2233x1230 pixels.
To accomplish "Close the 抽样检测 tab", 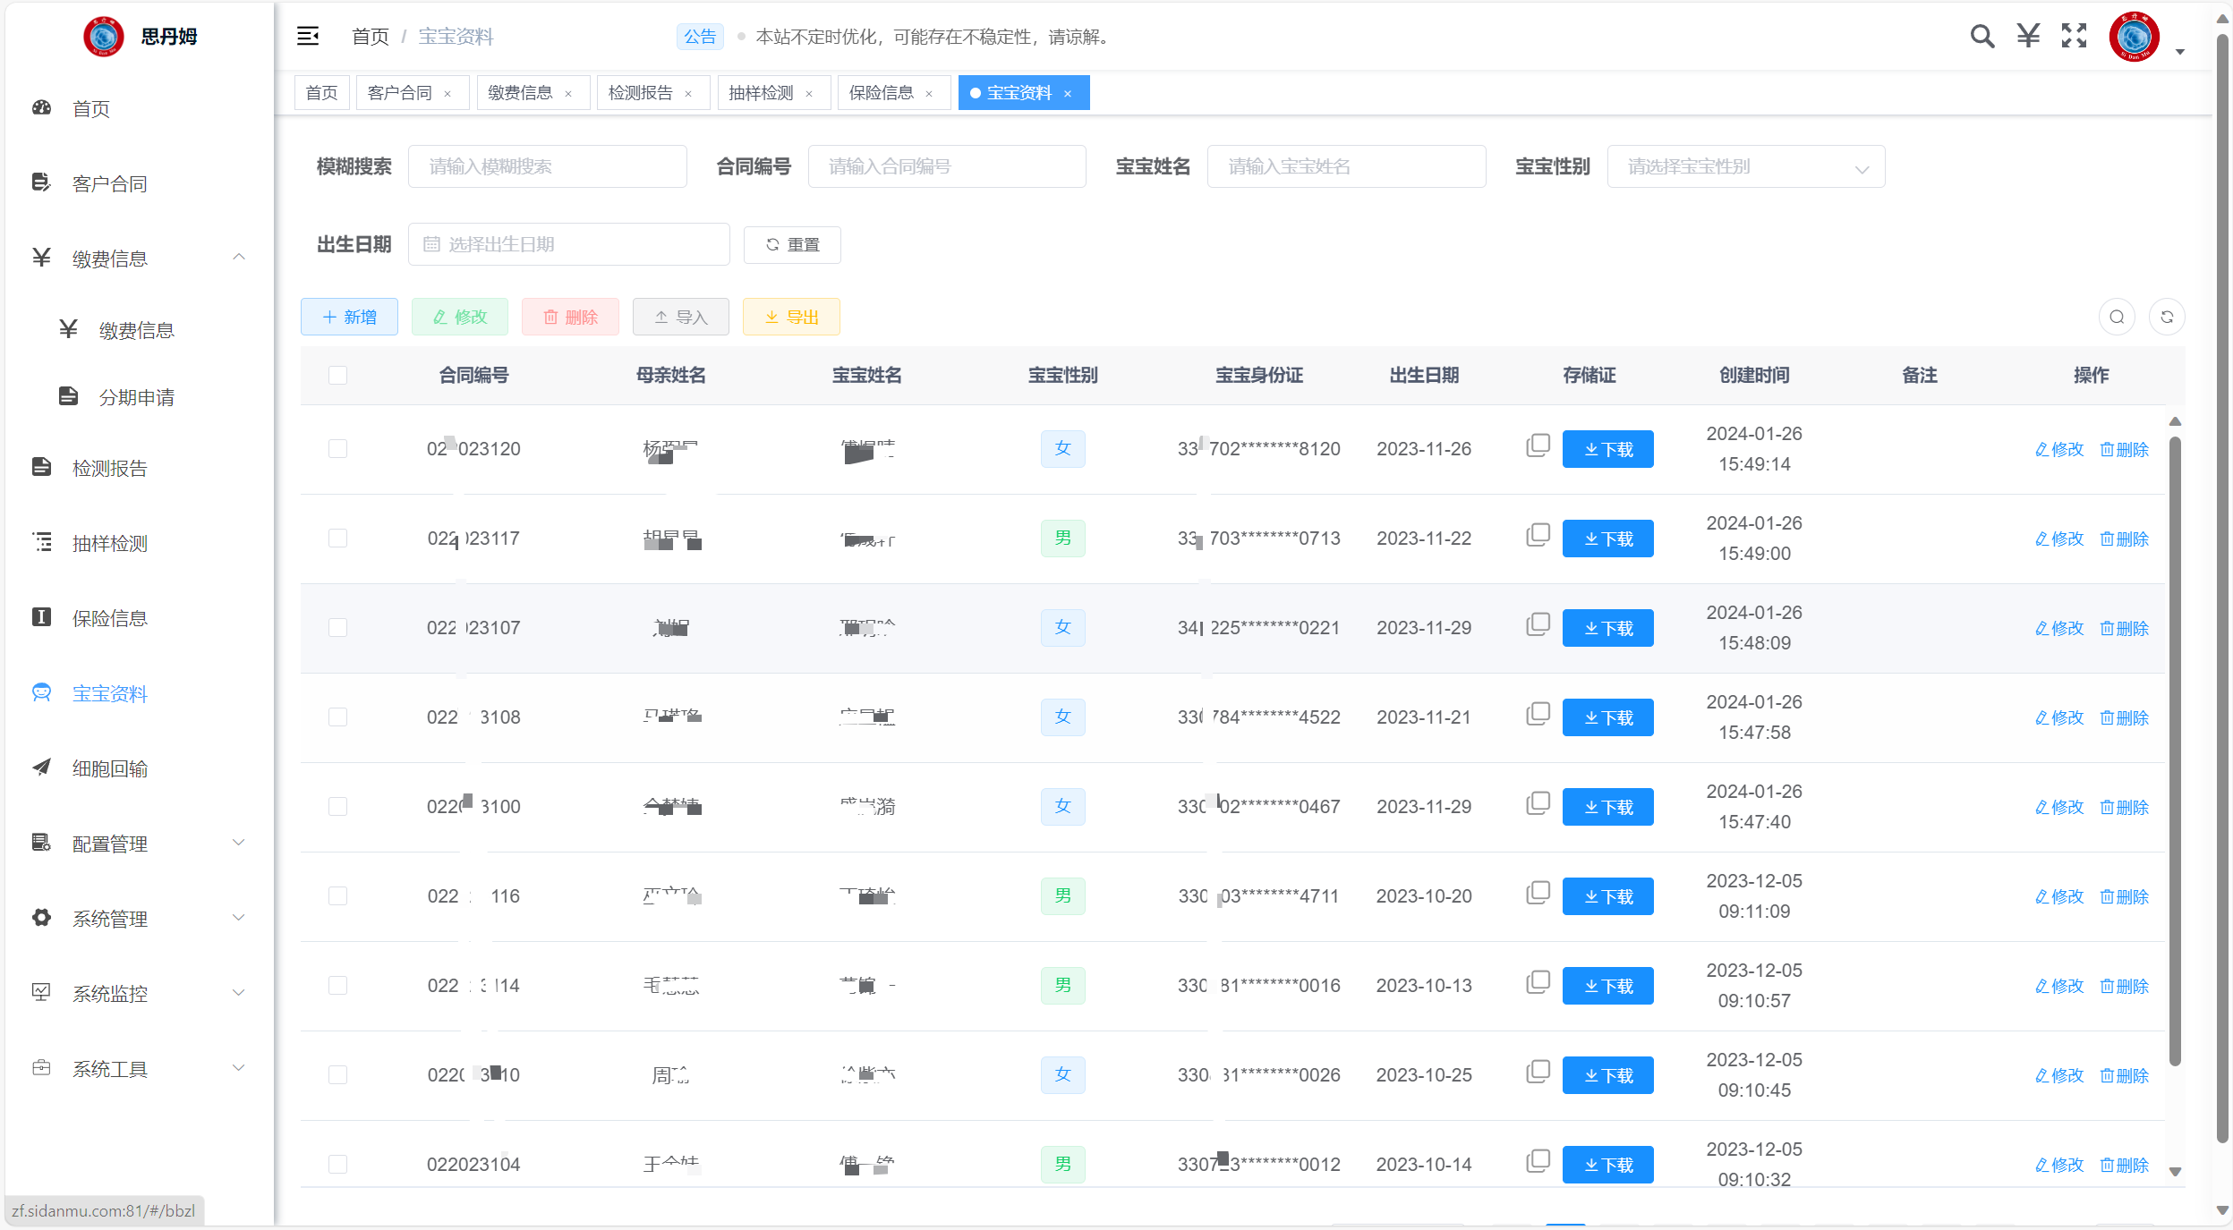I will [809, 94].
